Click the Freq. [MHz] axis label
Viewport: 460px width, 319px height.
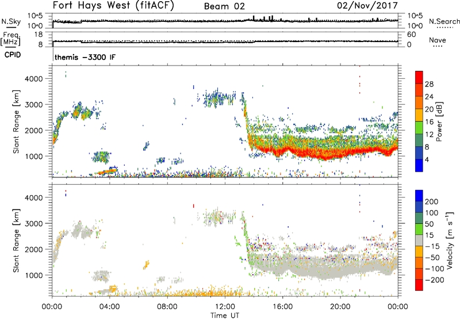pos(10,39)
